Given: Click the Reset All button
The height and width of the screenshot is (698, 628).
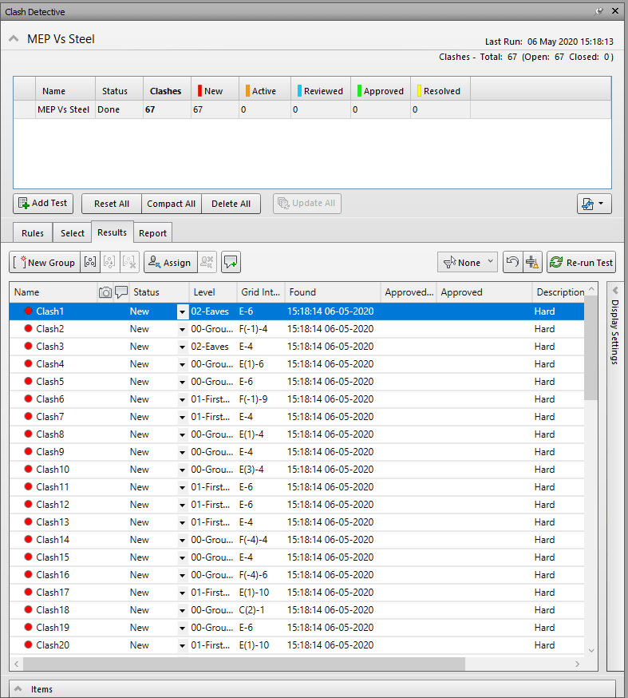Looking at the screenshot, I should pos(112,204).
